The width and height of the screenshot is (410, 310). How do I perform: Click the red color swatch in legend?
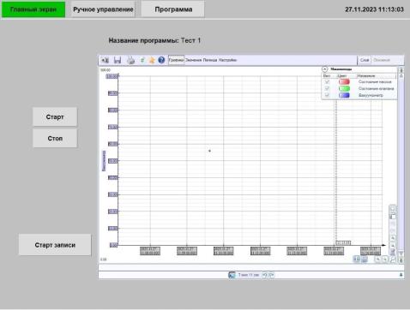click(344, 82)
